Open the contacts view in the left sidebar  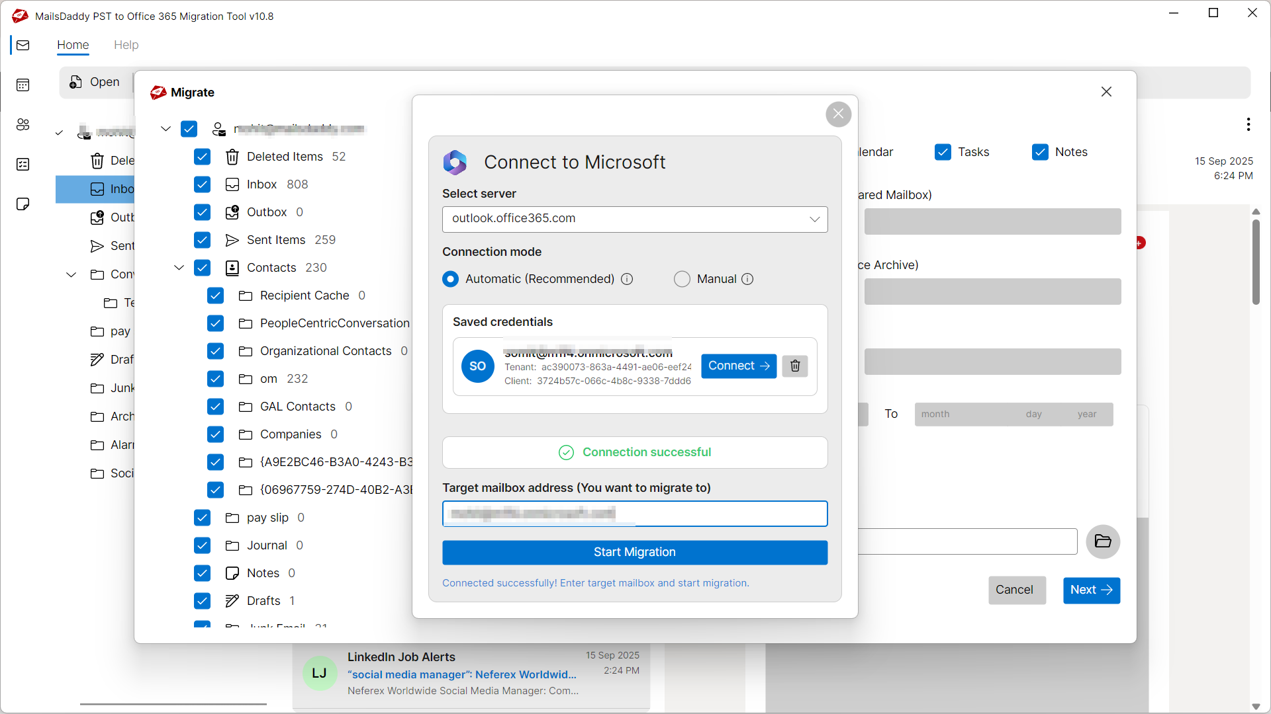[x=23, y=124]
